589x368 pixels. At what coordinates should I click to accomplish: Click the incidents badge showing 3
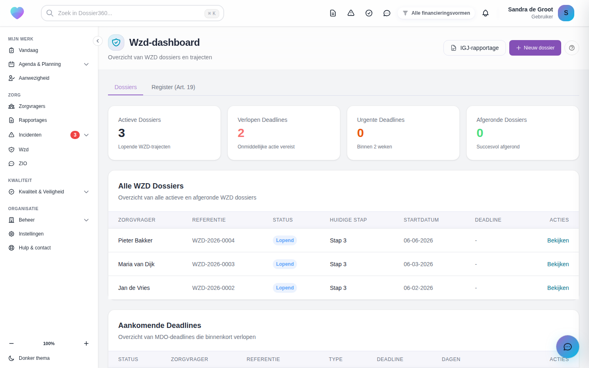[75, 135]
